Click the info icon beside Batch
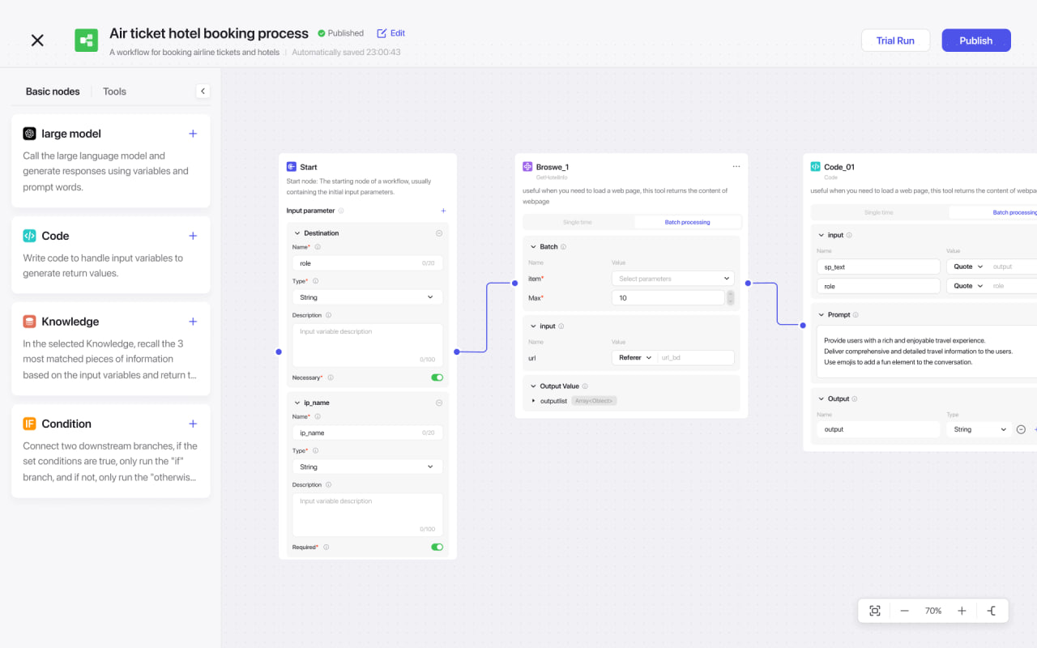Image resolution: width=1037 pixels, height=648 pixels. point(564,247)
